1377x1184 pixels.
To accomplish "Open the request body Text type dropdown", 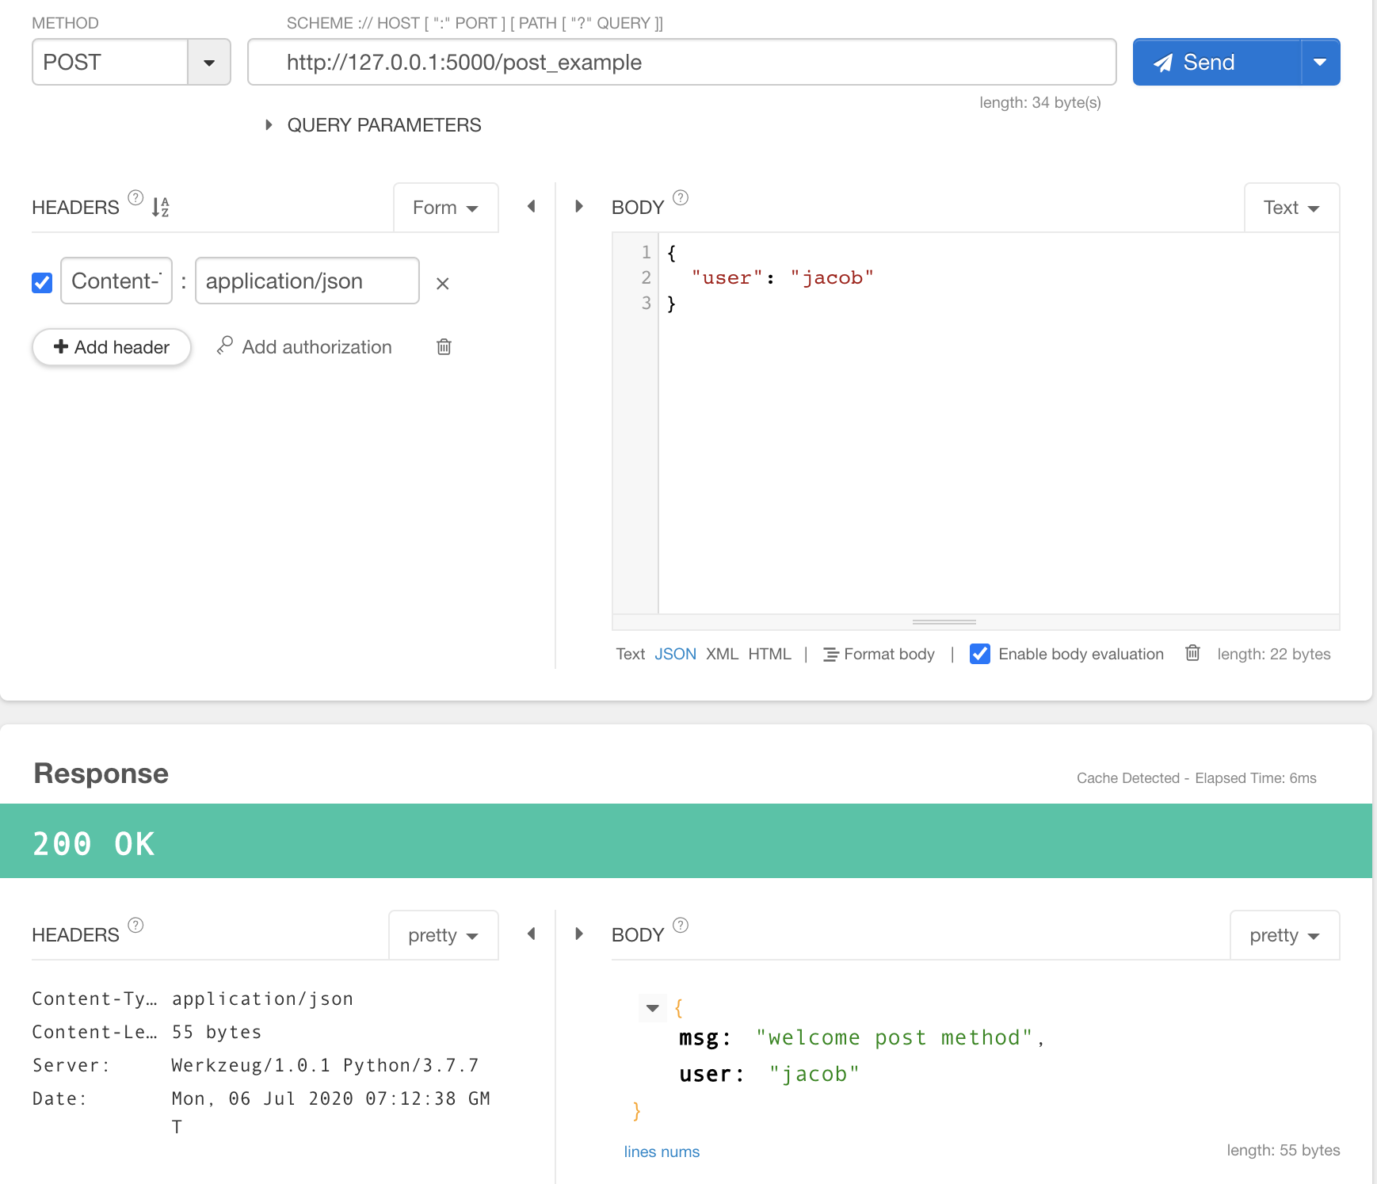I will [x=1291, y=208].
